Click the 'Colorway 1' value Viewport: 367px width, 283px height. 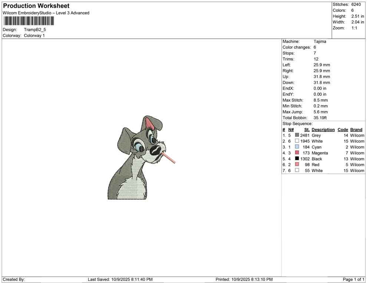[34, 36]
